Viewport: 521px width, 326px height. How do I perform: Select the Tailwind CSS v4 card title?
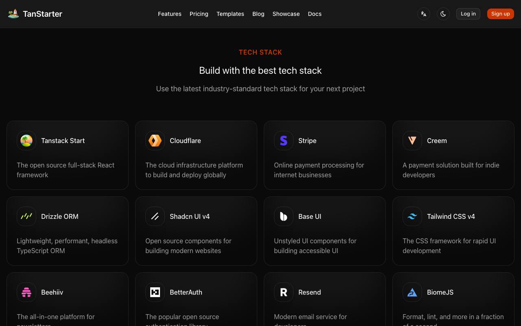(x=451, y=216)
